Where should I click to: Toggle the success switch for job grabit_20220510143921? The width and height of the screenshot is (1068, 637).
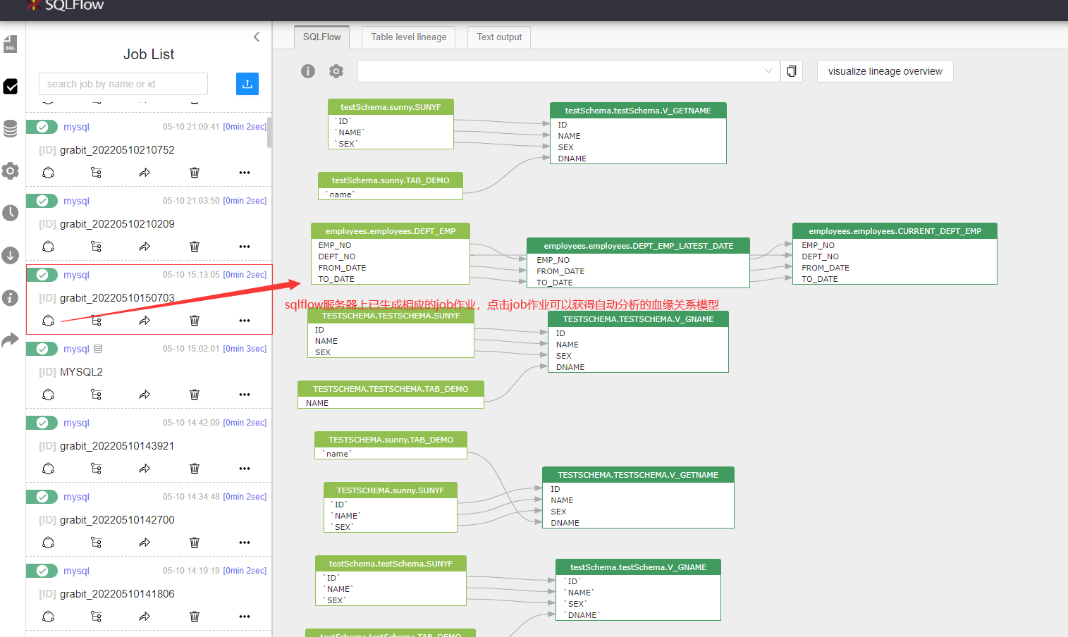pyautogui.click(x=42, y=423)
